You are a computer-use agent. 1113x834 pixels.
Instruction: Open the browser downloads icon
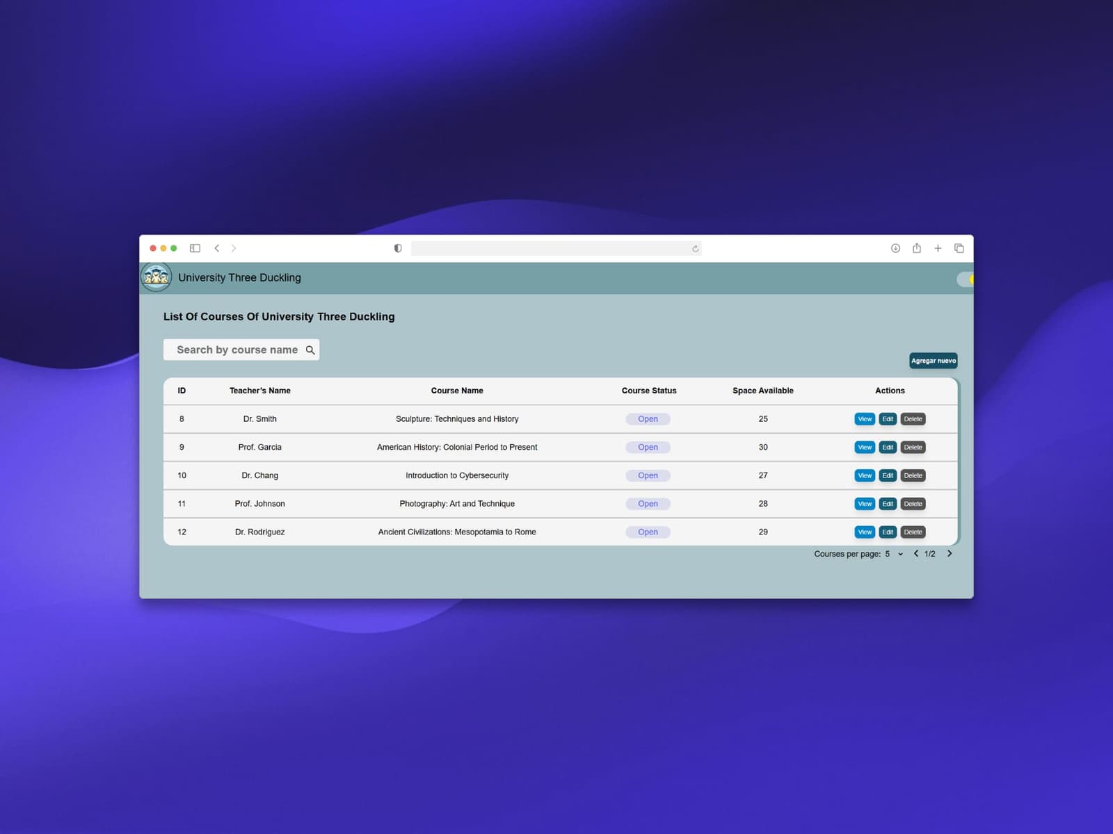point(896,248)
